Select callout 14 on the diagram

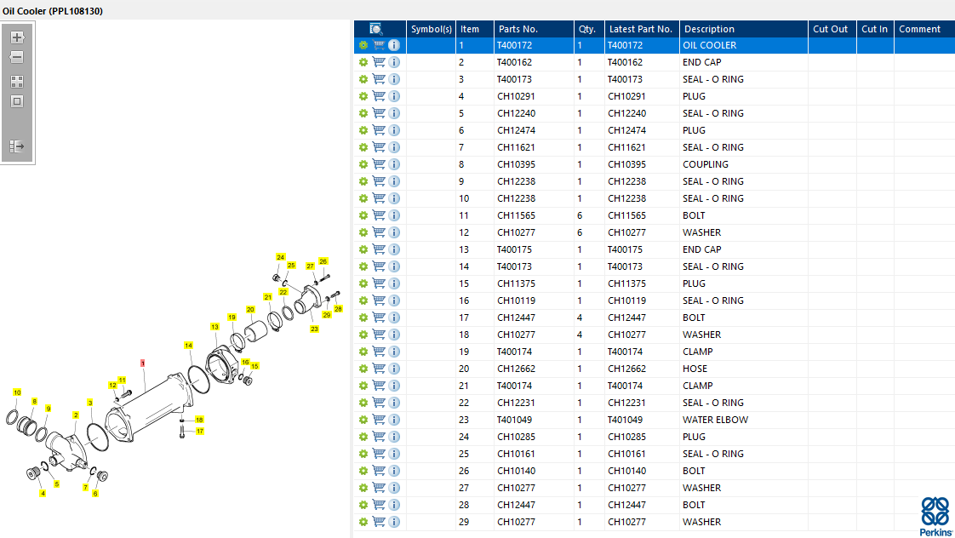(188, 346)
